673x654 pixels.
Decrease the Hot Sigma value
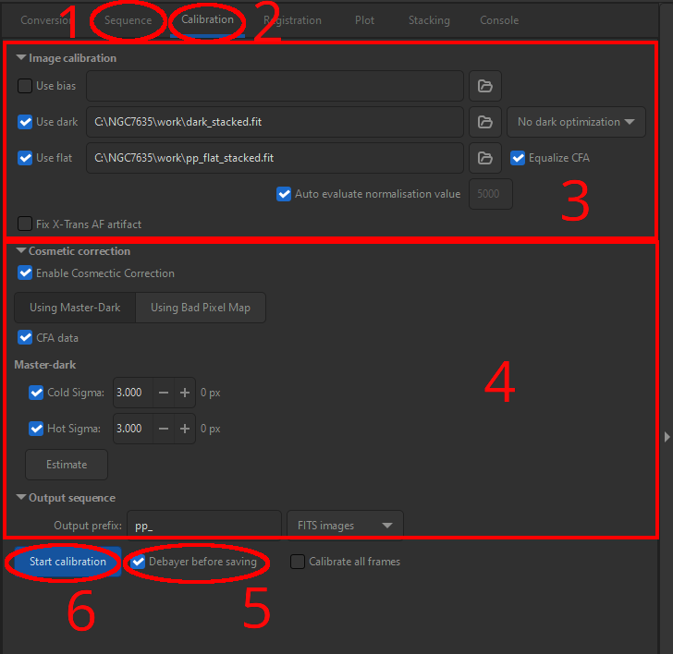click(x=163, y=429)
